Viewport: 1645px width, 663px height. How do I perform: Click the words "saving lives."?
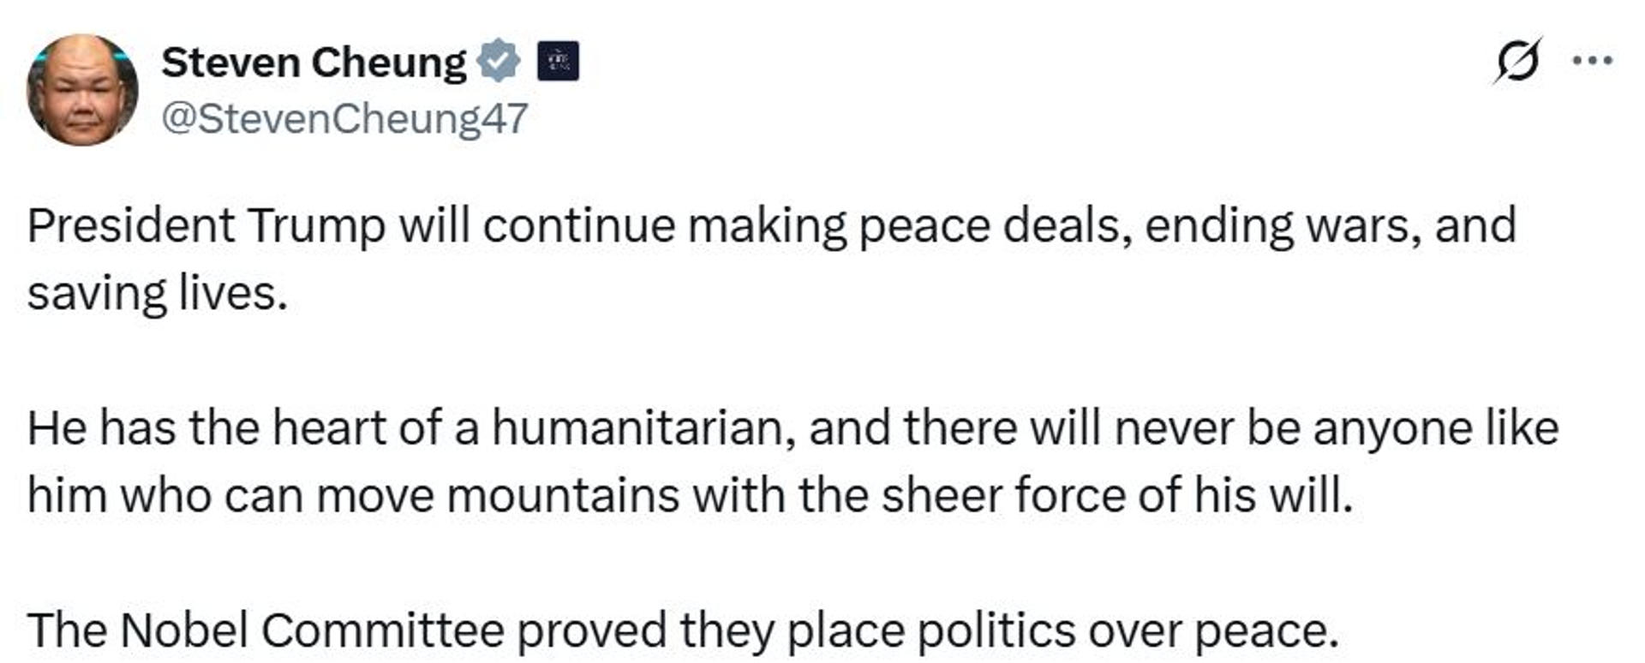pyautogui.click(x=157, y=294)
